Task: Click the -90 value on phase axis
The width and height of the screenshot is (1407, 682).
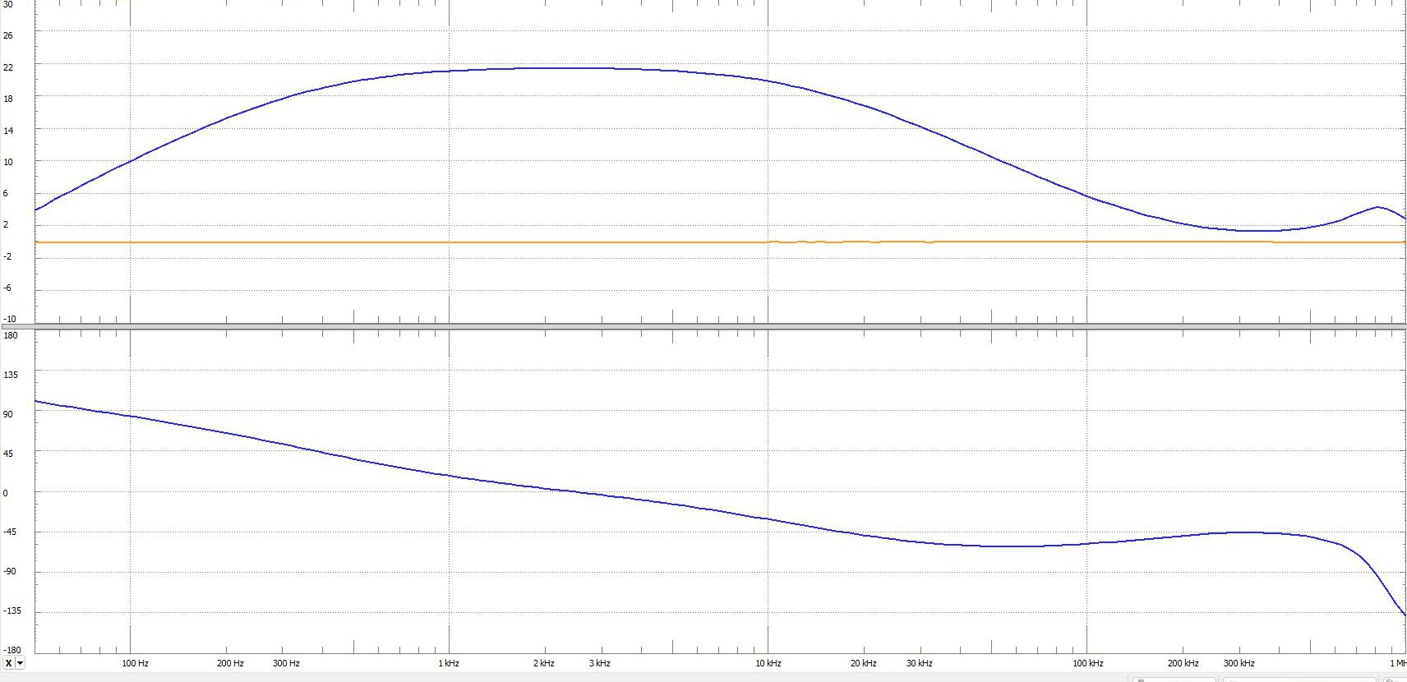Action: [x=9, y=572]
